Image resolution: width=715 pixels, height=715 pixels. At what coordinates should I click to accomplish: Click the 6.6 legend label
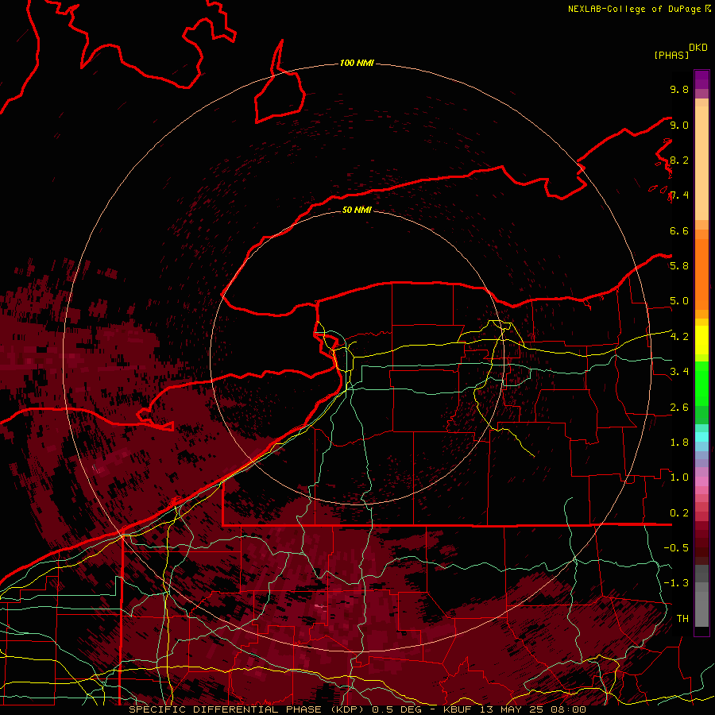coord(679,230)
